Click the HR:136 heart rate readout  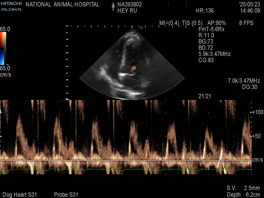click(x=205, y=11)
